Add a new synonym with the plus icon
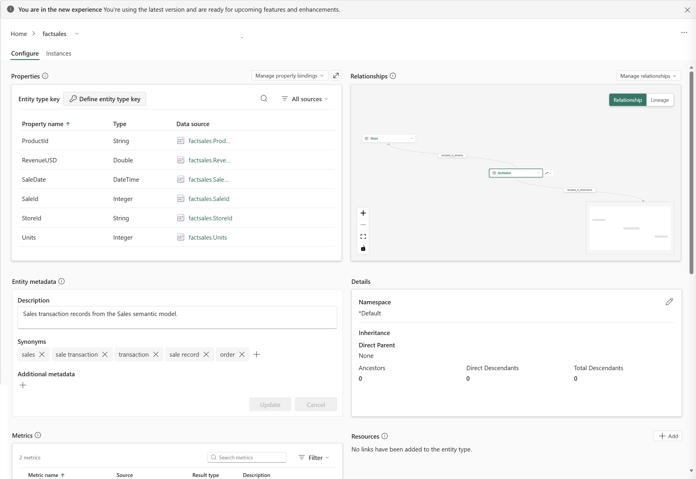 pos(257,354)
